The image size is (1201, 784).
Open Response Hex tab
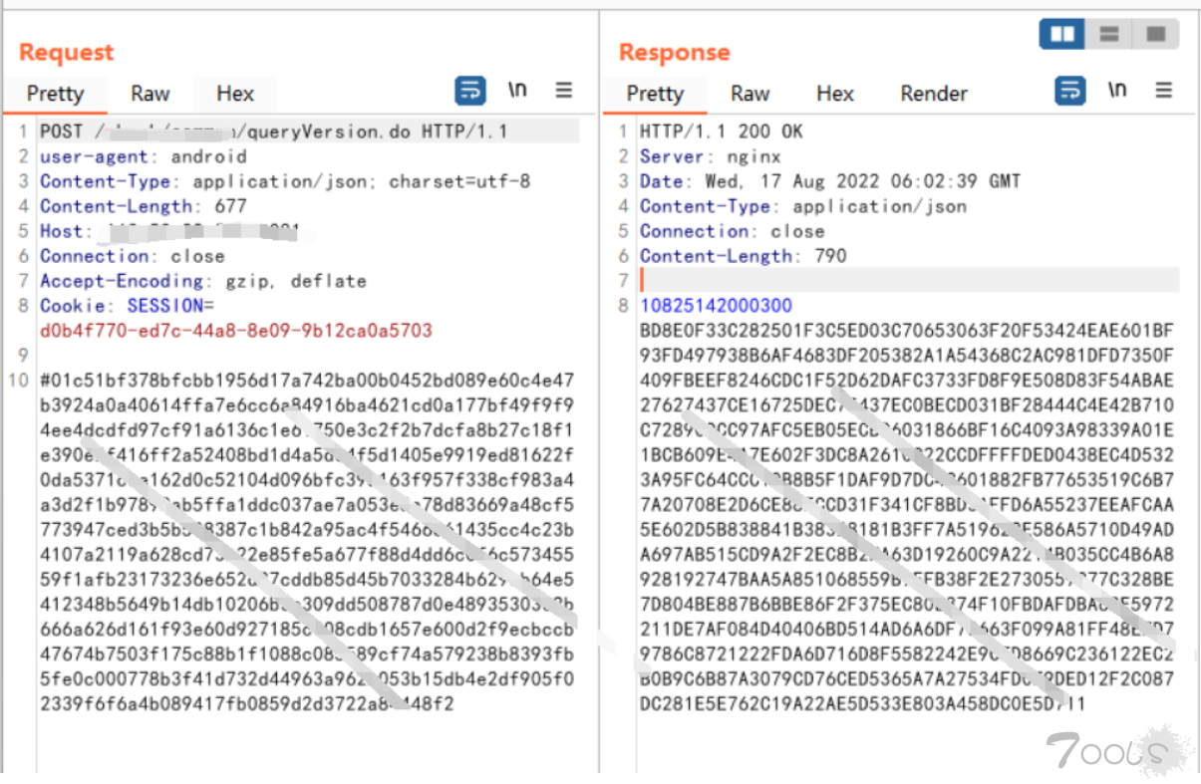coord(835,94)
